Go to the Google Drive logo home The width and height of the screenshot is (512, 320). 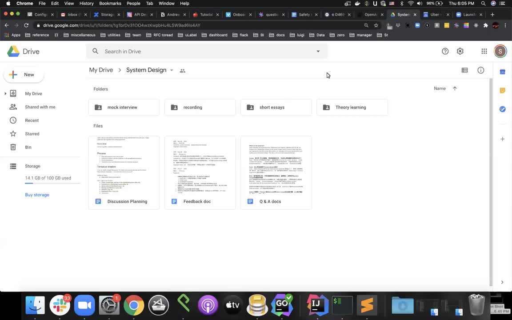point(23,51)
